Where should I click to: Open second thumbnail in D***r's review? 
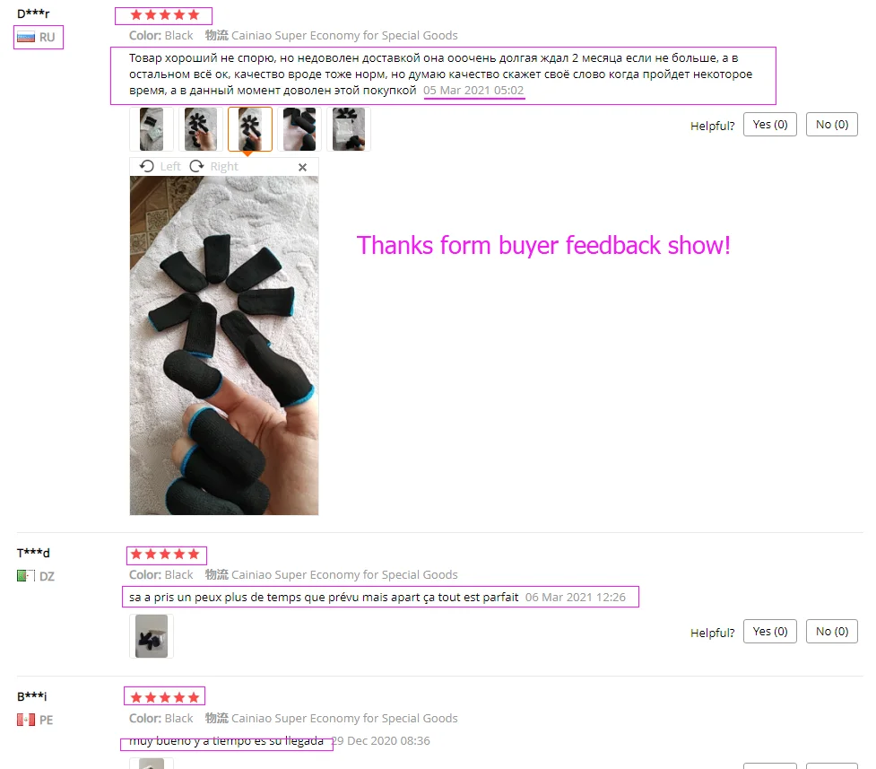click(201, 129)
